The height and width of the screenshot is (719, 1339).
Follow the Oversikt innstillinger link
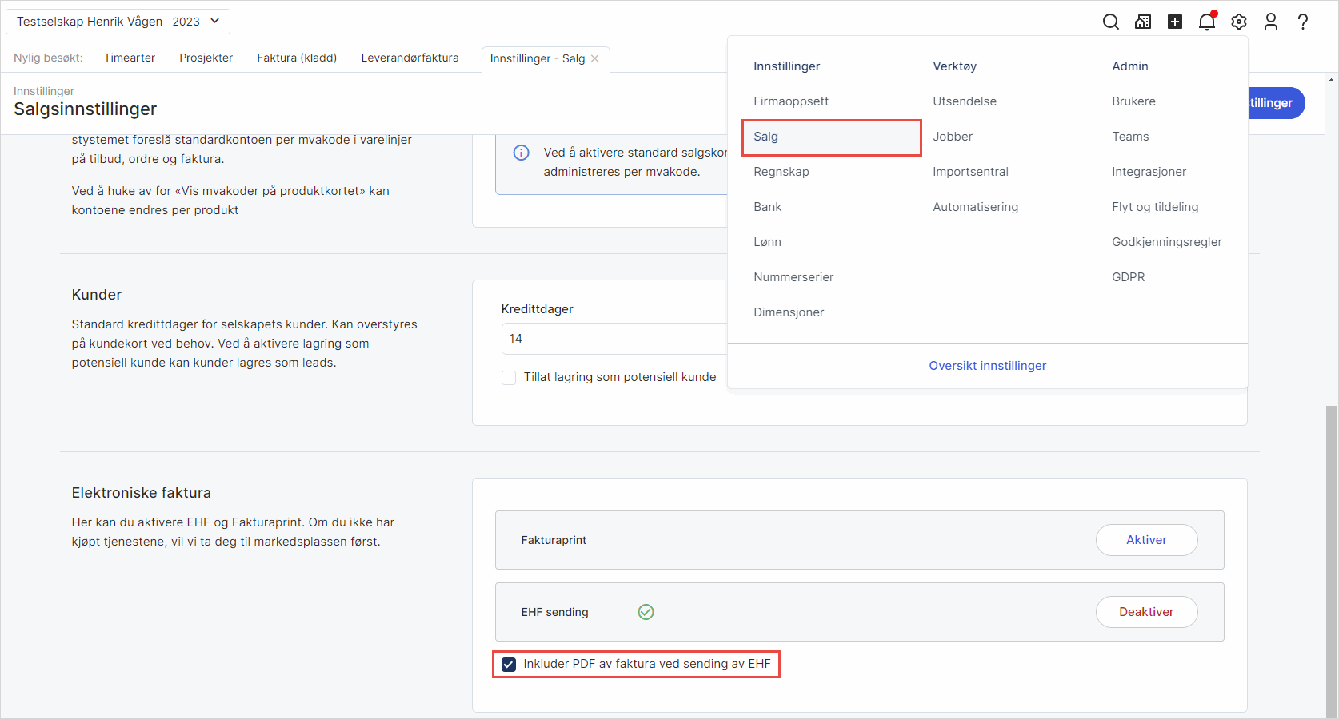tap(987, 366)
